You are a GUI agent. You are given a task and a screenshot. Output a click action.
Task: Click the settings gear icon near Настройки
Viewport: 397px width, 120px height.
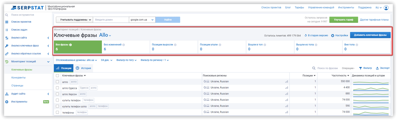(333, 35)
